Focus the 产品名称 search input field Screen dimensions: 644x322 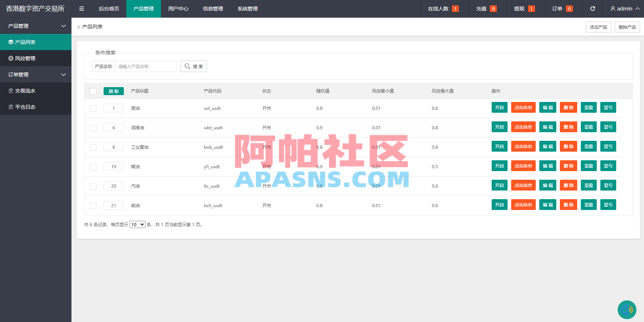[146, 66]
